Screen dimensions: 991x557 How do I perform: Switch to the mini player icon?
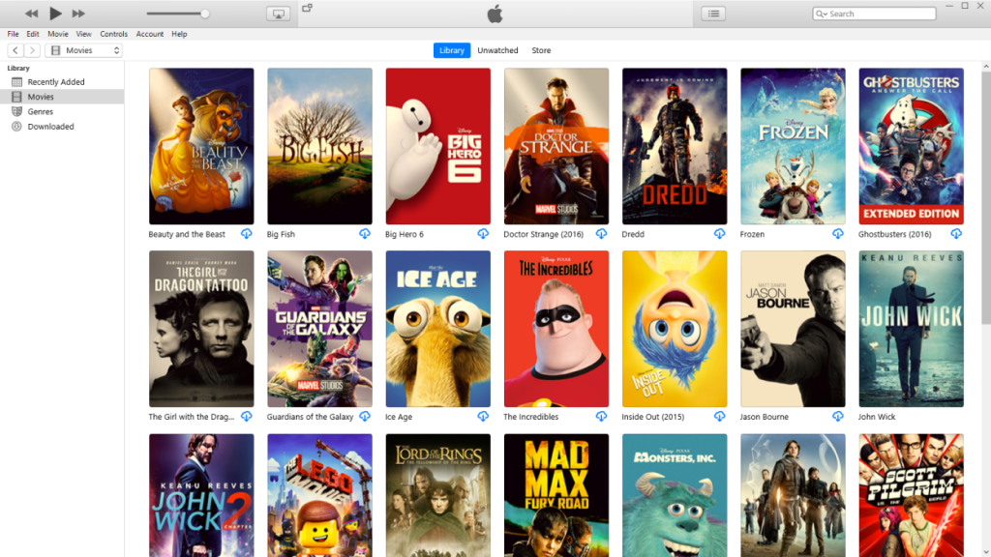307,8
